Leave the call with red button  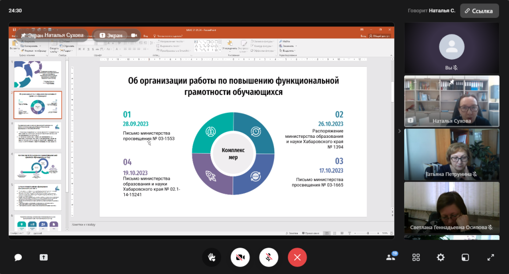click(297, 257)
